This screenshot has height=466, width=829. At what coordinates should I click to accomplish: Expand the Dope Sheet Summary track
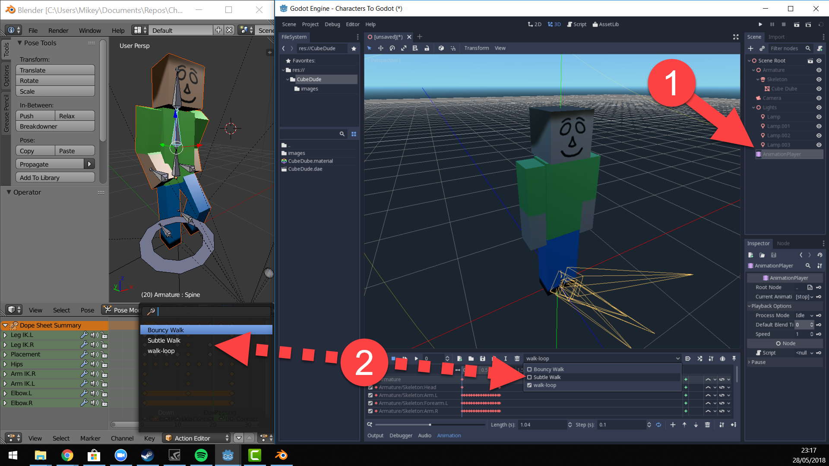coord(5,325)
